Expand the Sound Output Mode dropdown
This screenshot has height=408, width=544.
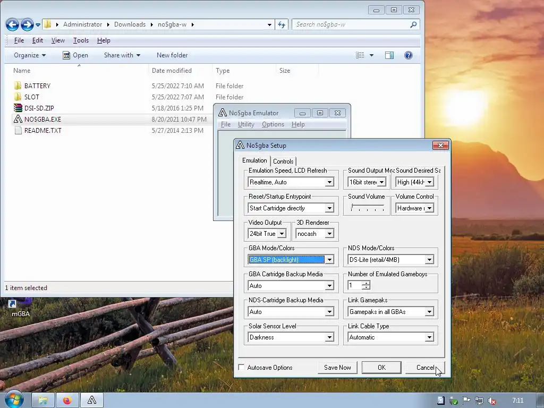pos(381,182)
